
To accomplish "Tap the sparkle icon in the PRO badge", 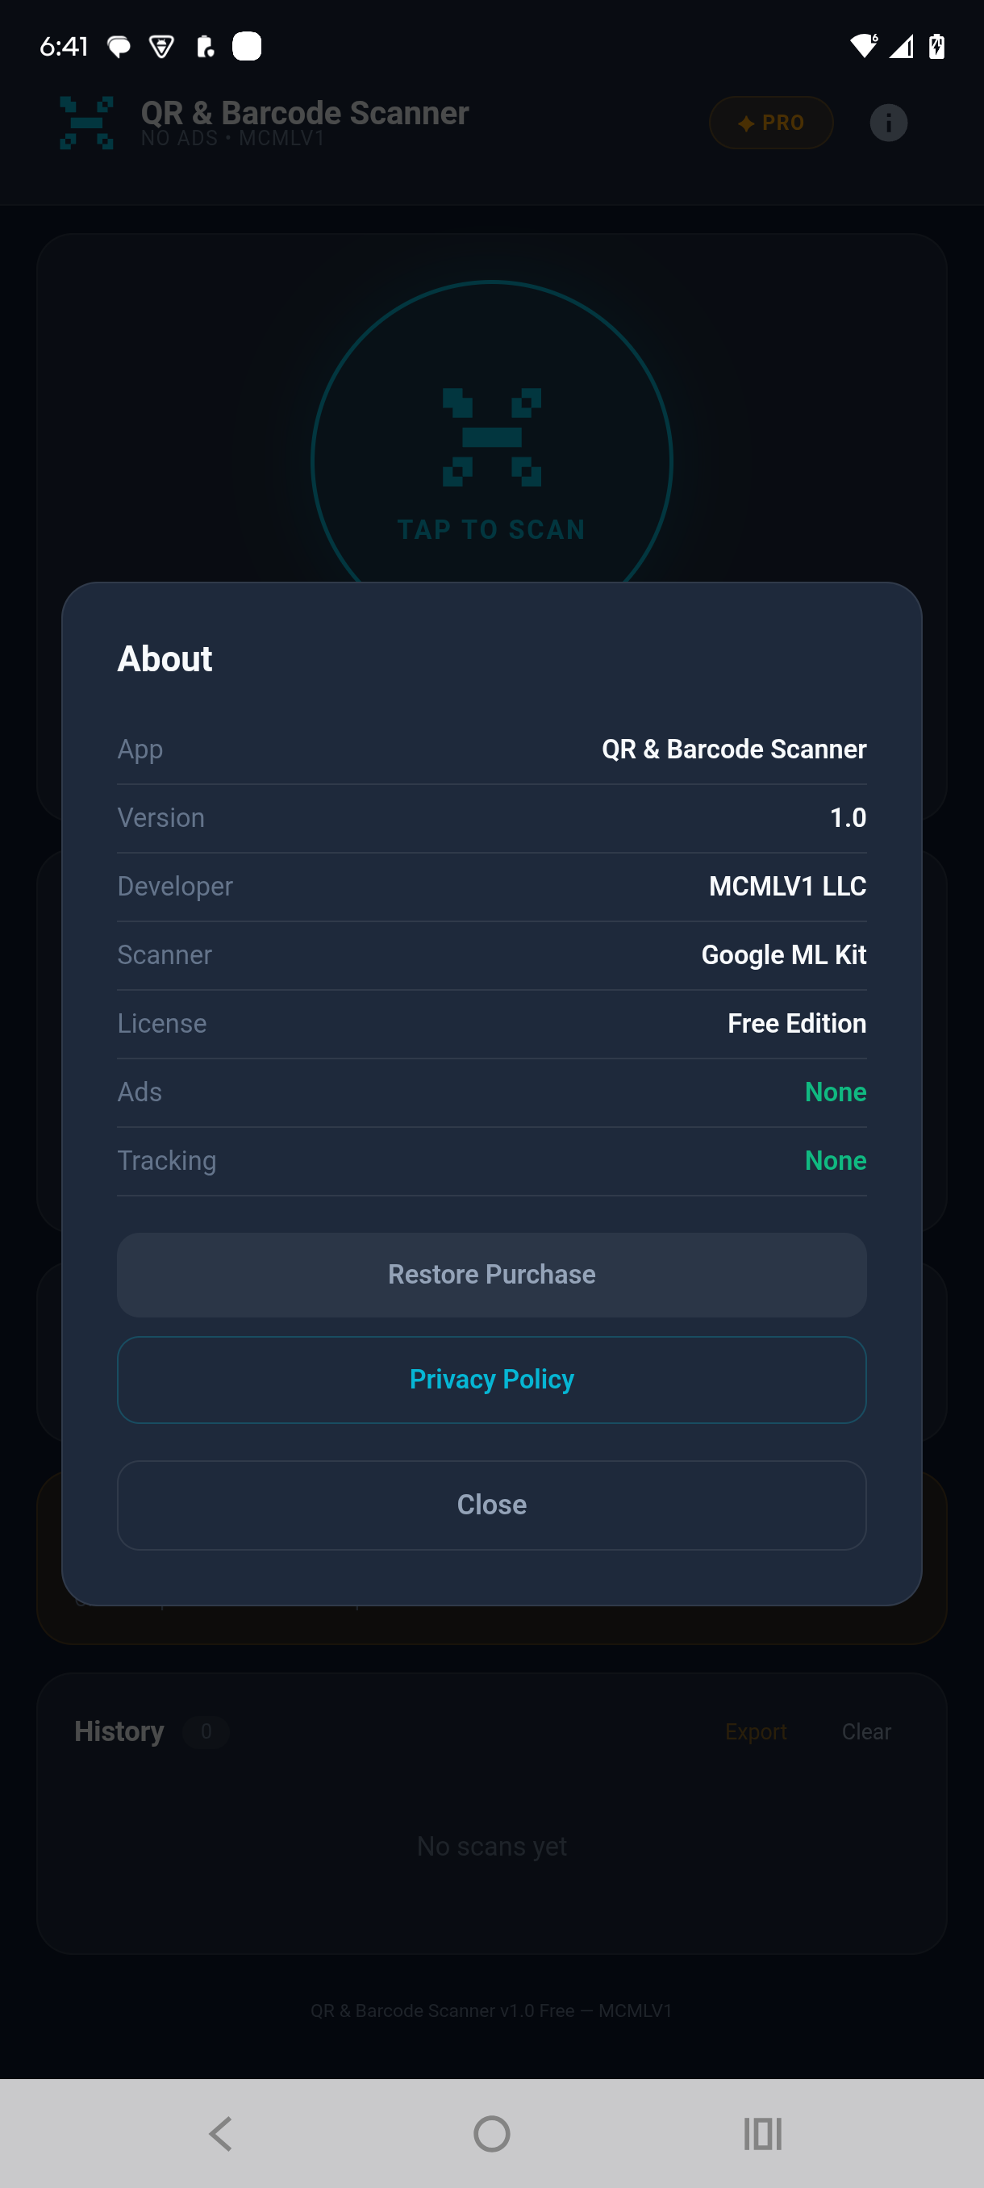I will (x=745, y=123).
